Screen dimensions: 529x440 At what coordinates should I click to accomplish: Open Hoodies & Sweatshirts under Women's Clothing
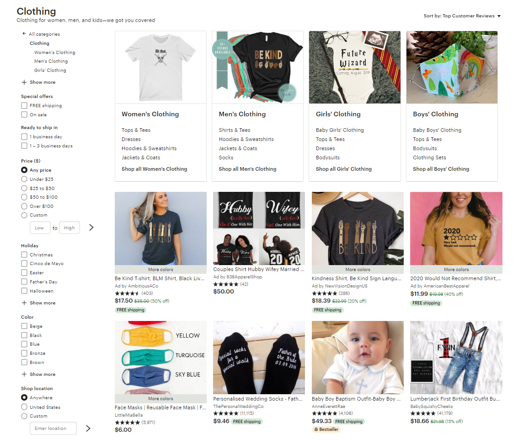(149, 148)
